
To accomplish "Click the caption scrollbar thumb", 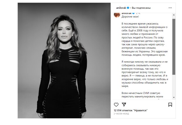I will pos(174,47).
